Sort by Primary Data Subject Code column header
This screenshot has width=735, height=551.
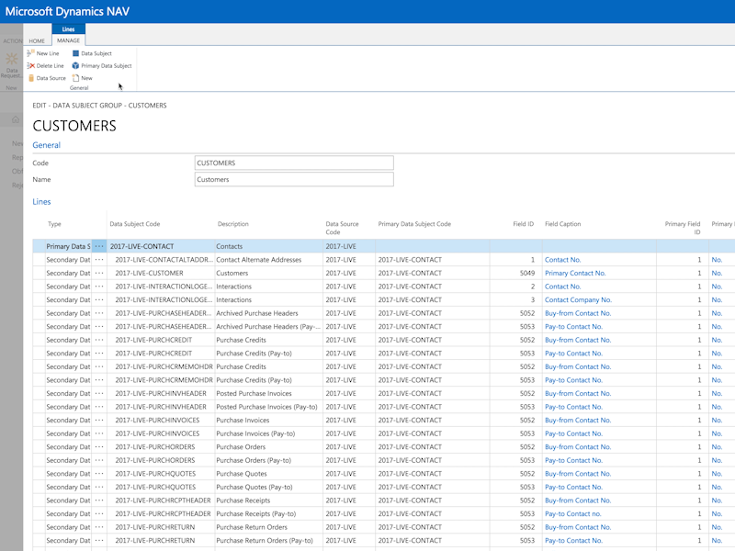[414, 224]
